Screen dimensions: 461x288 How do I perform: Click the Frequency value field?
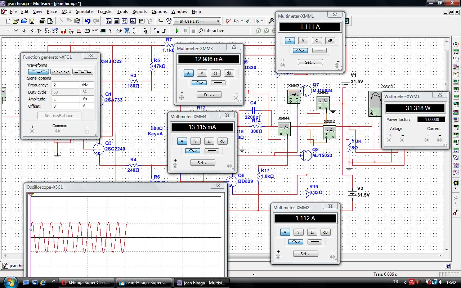65,85
